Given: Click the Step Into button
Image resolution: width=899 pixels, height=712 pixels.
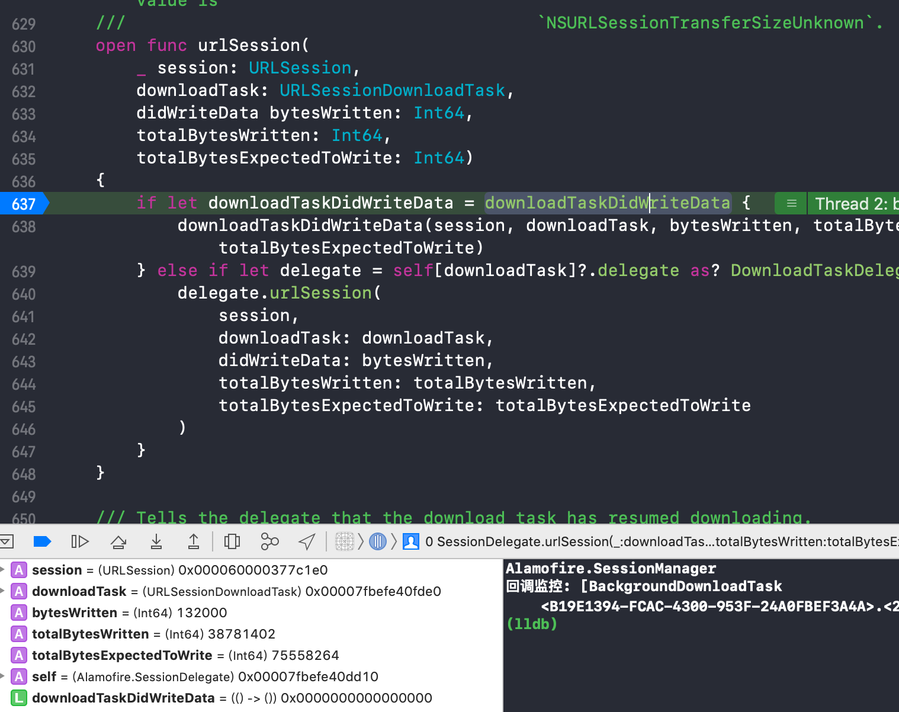Looking at the screenshot, I should [x=156, y=541].
